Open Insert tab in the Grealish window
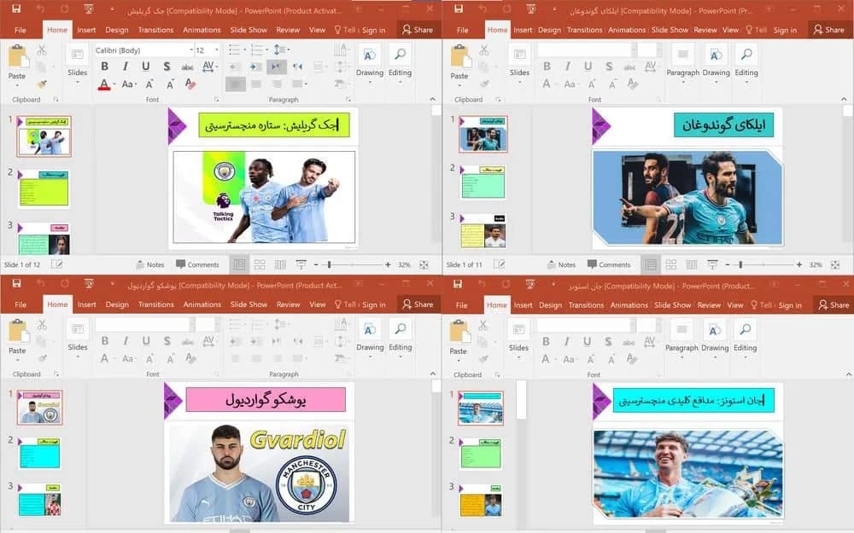 coord(86,30)
